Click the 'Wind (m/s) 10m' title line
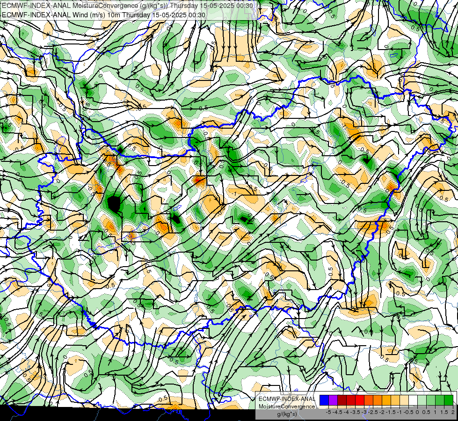458x421 pixels. tap(103, 15)
